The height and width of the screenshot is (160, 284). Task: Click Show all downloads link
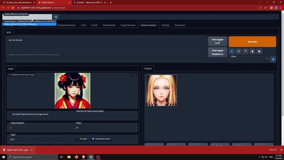tap(273, 150)
